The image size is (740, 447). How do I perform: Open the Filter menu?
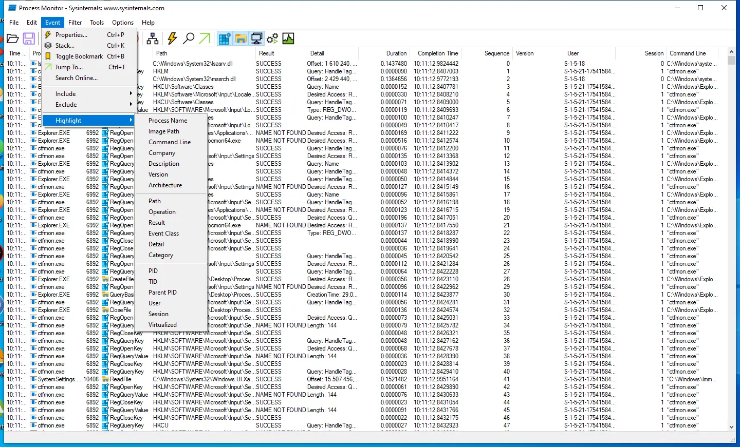75,23
